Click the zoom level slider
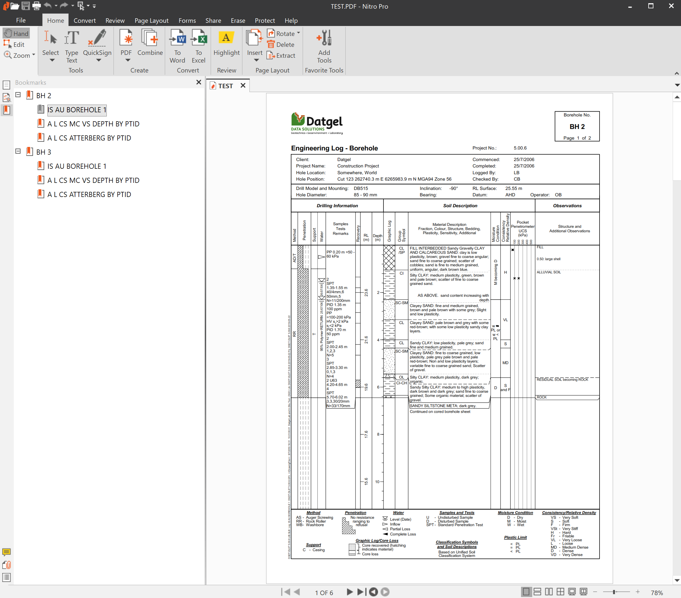The width and height of the screenshot is (681, 598). [614, 592]
